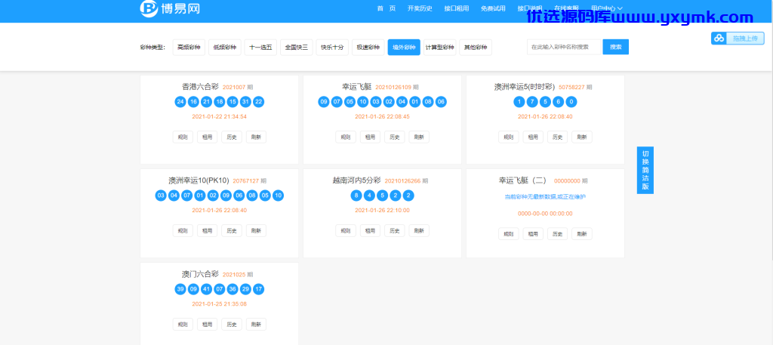The image size is (773, 345).
Task: Click 租用 on the 香港六合彩 card
Action: coord(208,137)
